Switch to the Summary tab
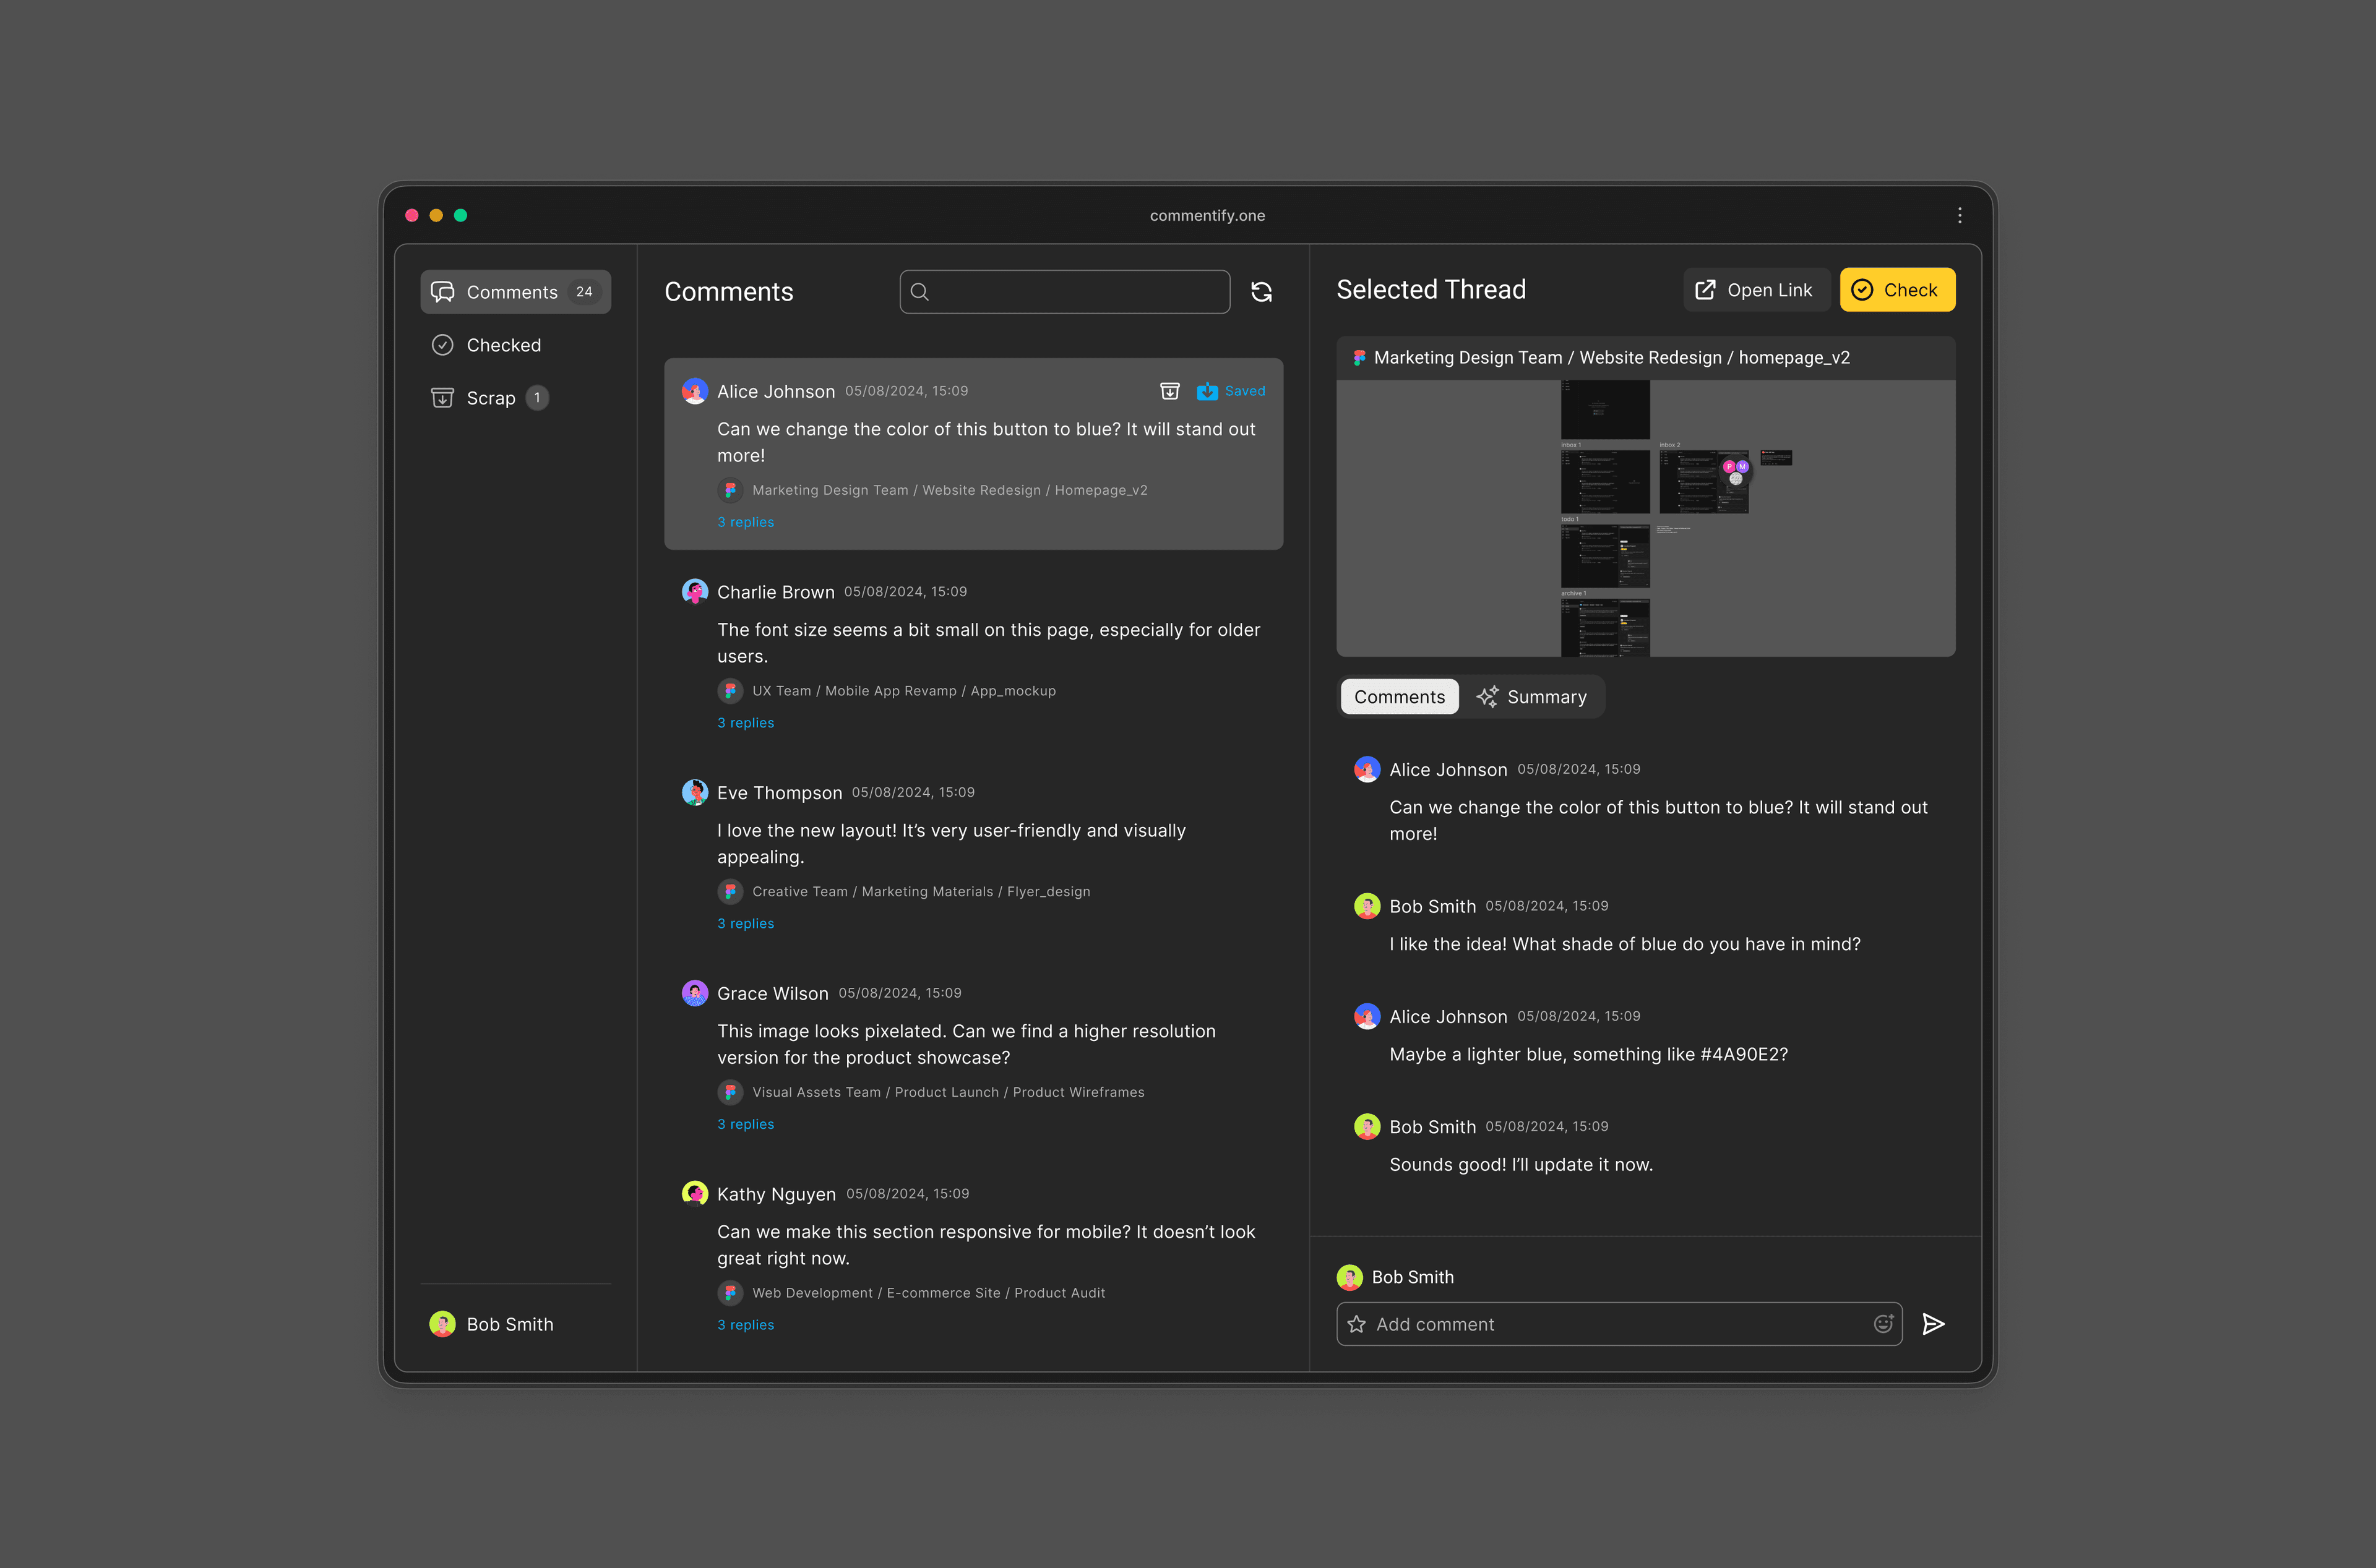2376x1568 pixels. [1533, 697]
